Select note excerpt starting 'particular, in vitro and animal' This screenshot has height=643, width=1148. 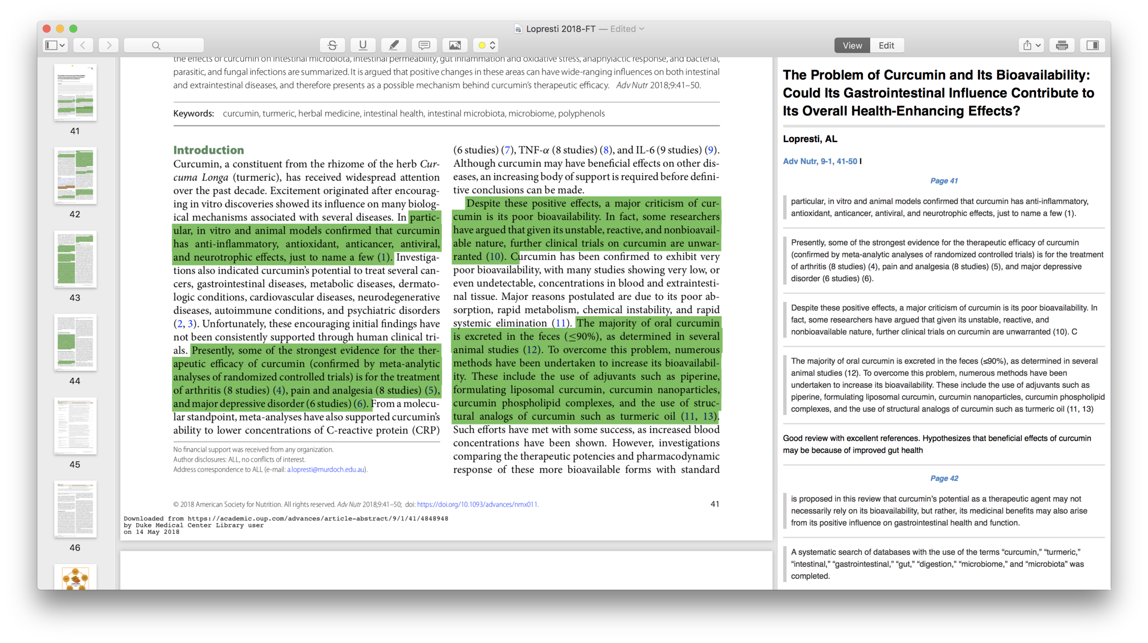tap(944, 207)
